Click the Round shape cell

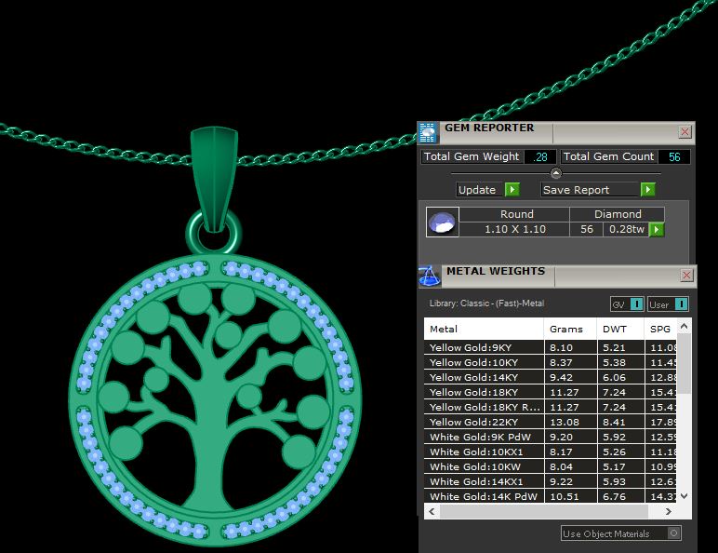[516, 214]
